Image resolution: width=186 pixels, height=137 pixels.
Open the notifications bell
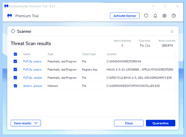(155, 15)
